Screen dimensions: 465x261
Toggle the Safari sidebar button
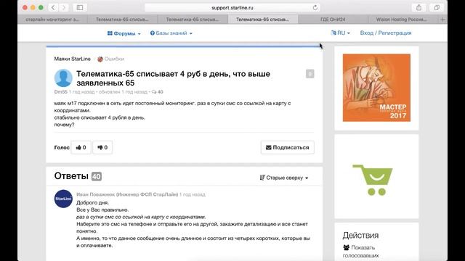point(80,8)
